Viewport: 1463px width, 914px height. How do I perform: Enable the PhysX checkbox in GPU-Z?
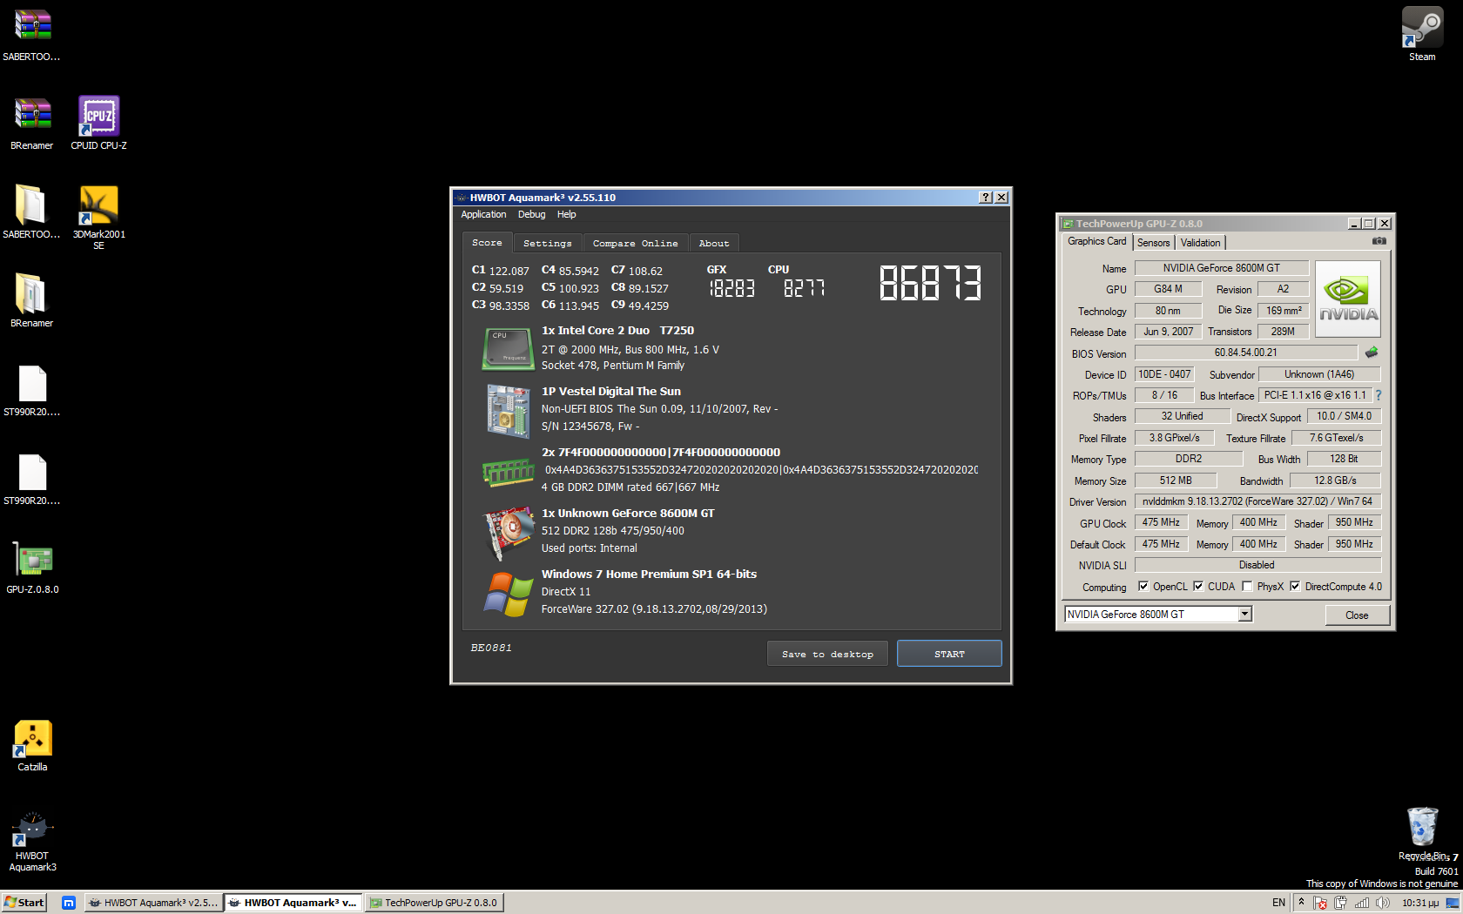(x=1247, y=586)
